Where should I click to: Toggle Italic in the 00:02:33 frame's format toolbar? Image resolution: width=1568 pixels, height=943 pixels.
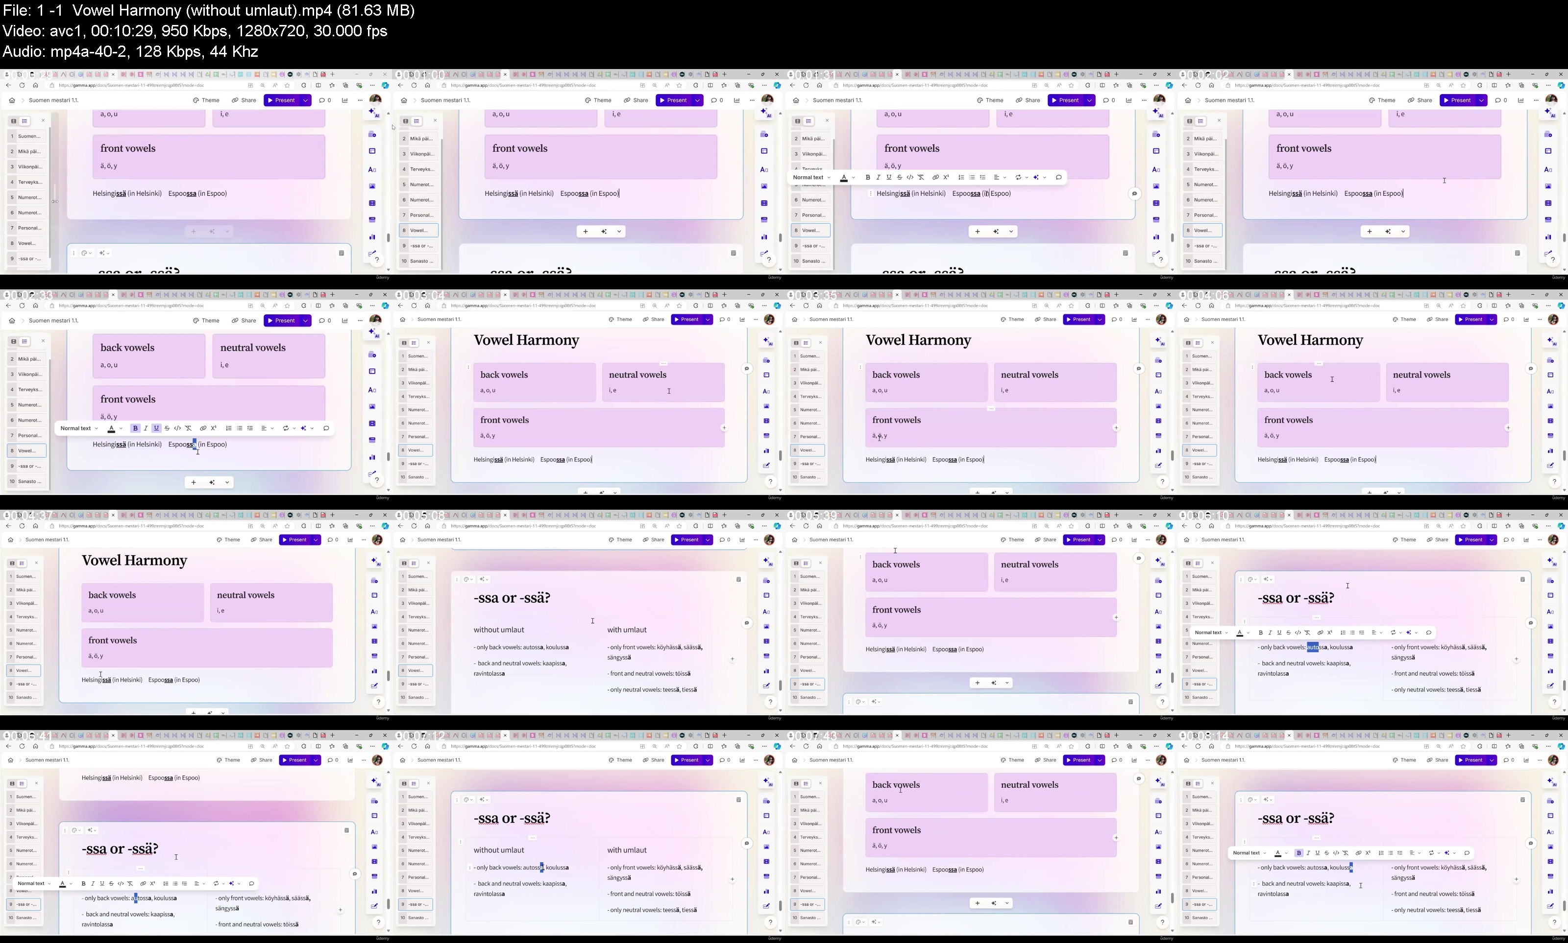(146, 428)
